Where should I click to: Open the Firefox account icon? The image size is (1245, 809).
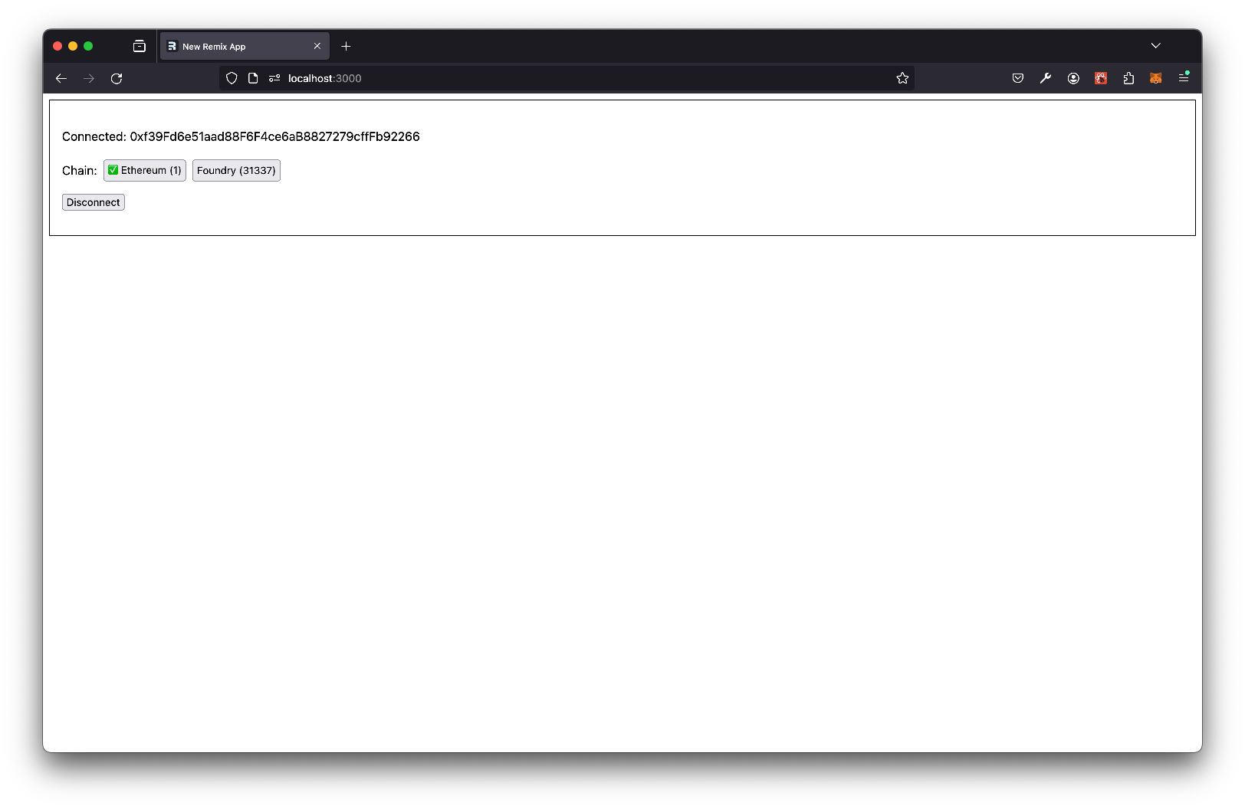[1073, 78]
